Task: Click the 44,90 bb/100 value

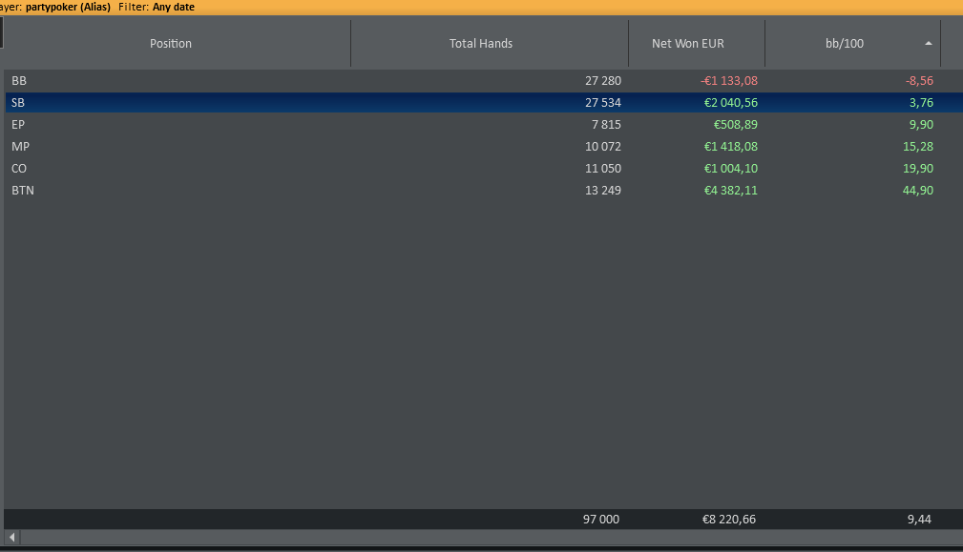Action: [918, 191]
